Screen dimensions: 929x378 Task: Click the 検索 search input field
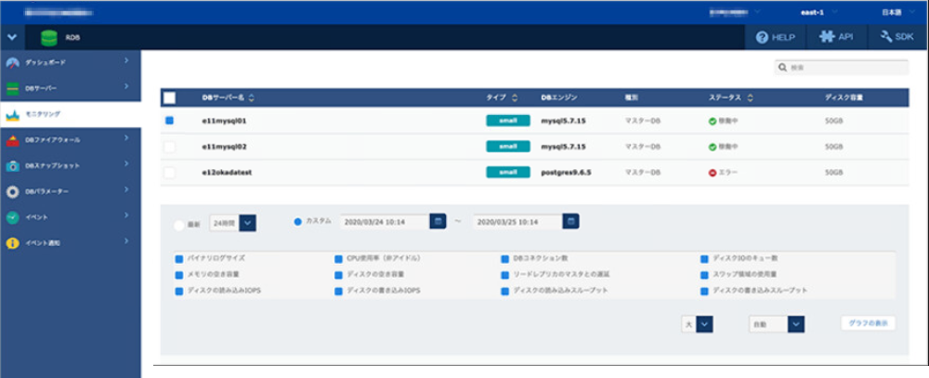pyautogui.click(x=847, y=68)
